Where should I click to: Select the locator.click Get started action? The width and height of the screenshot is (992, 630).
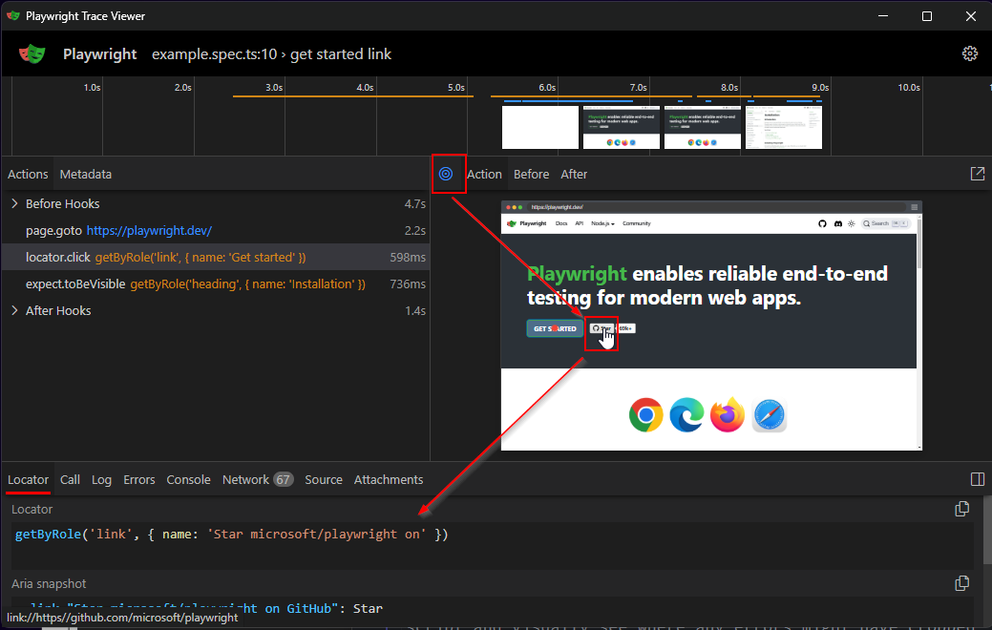point(216,258)
